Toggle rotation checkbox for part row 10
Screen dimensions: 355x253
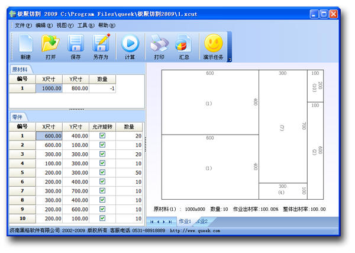click(x=102, y=218)
